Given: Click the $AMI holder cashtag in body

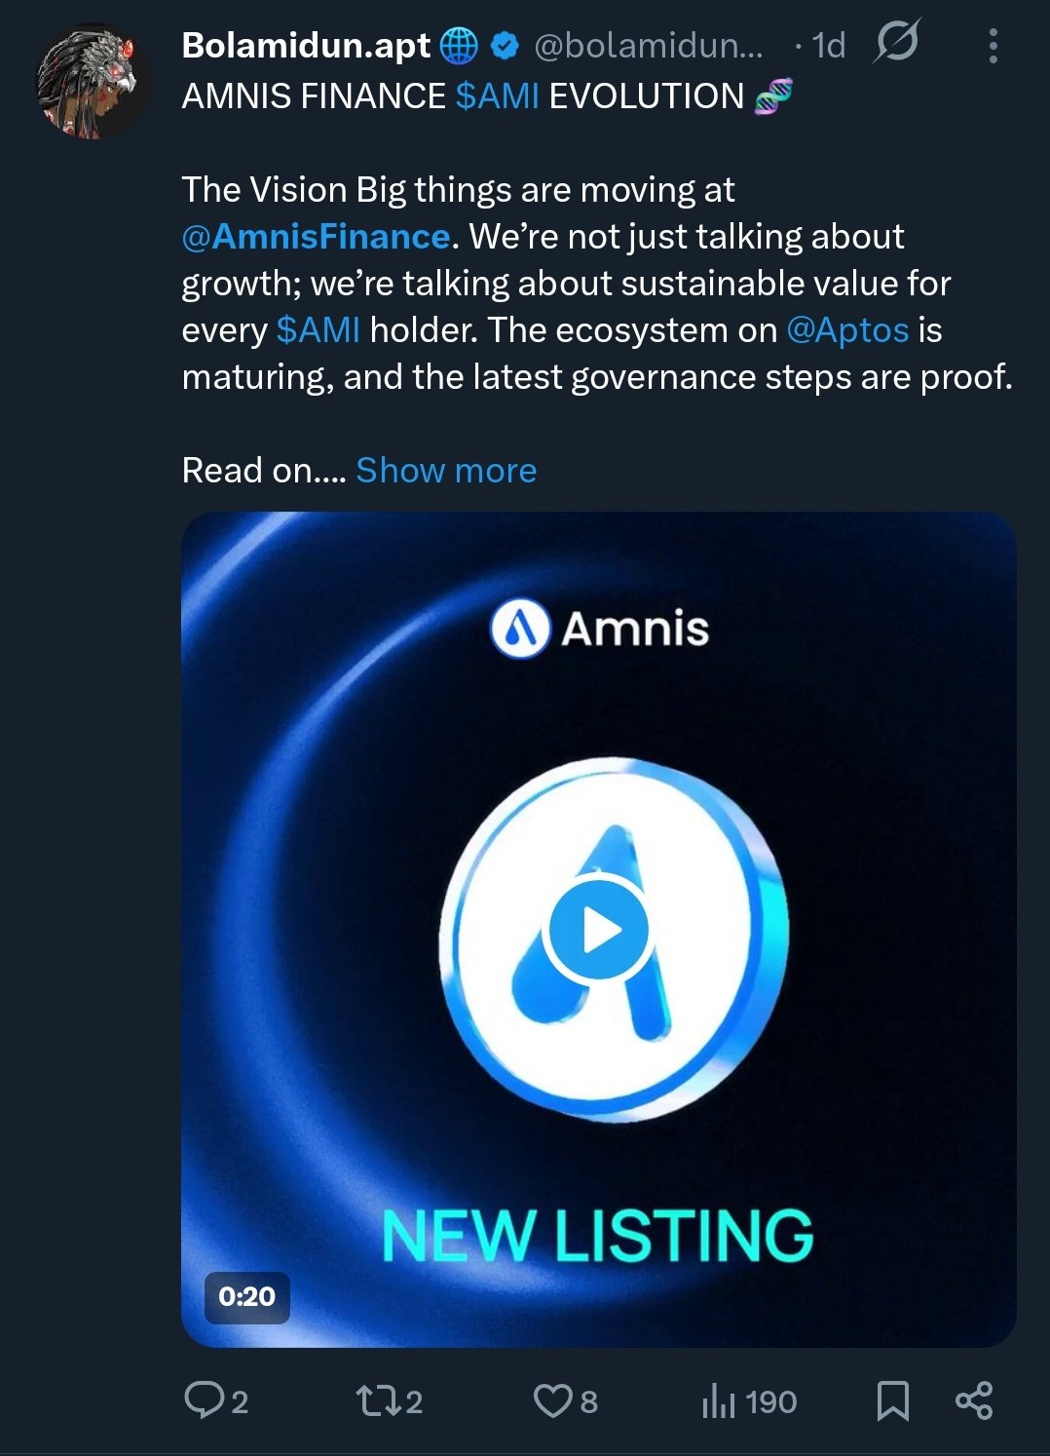Looking at the screenshot, I should click(x=319, y=330).
